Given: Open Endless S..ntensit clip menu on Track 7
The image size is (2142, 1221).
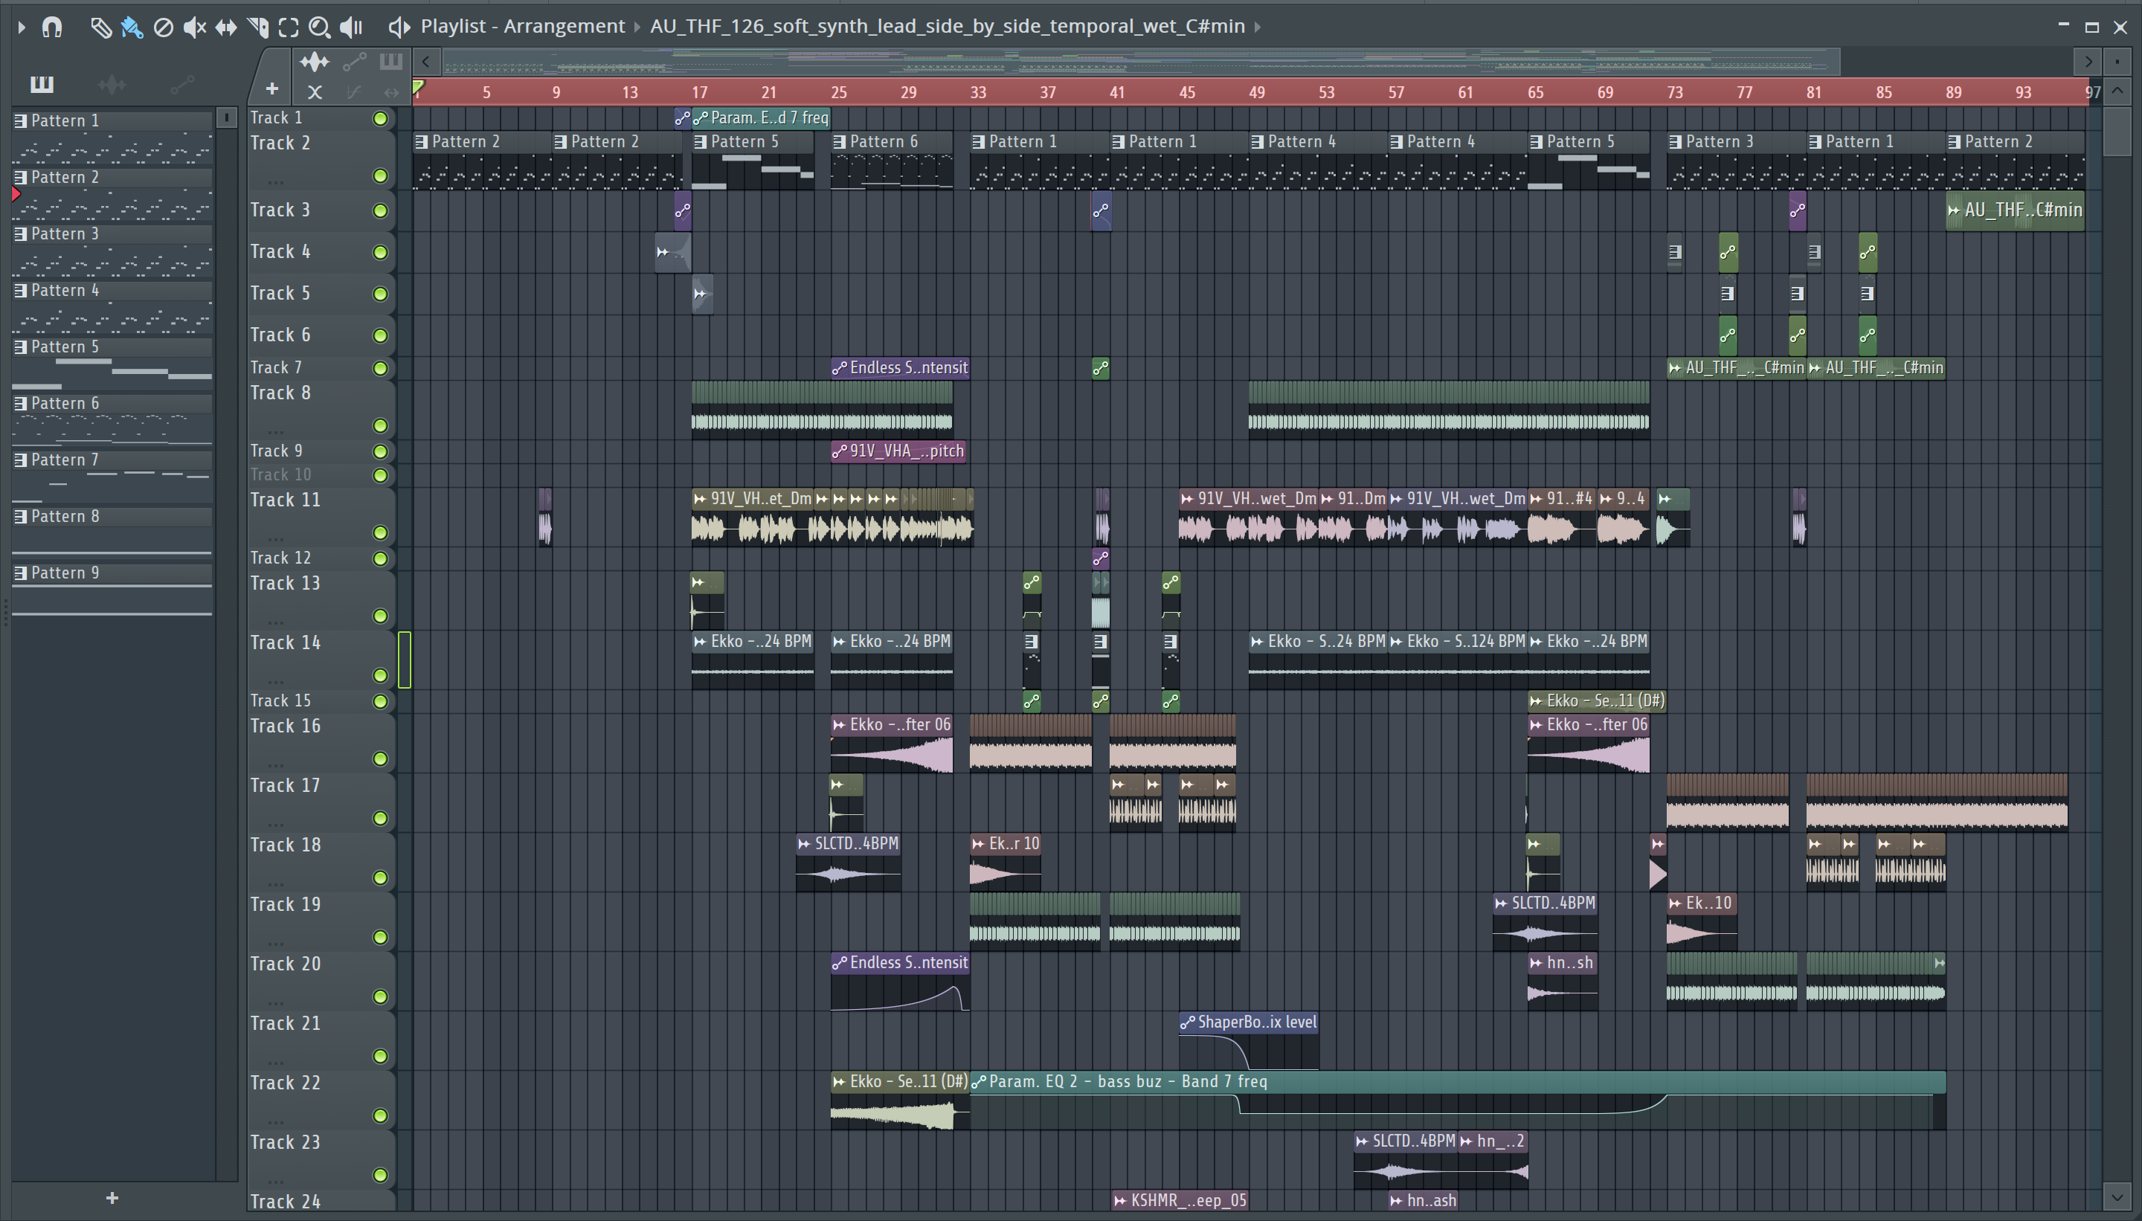Looking at the screenshot, I should click(x=840, y=367).
